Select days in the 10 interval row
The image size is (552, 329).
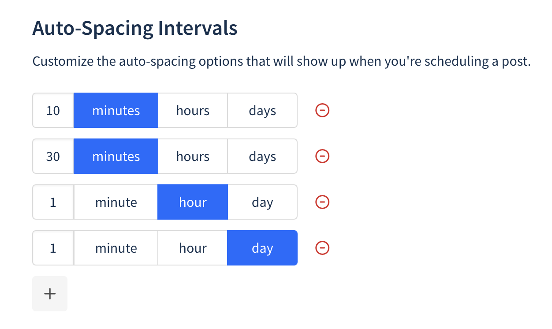coord(262,110)
